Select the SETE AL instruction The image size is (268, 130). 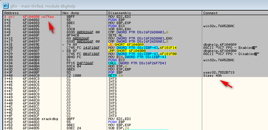(115, 35)
